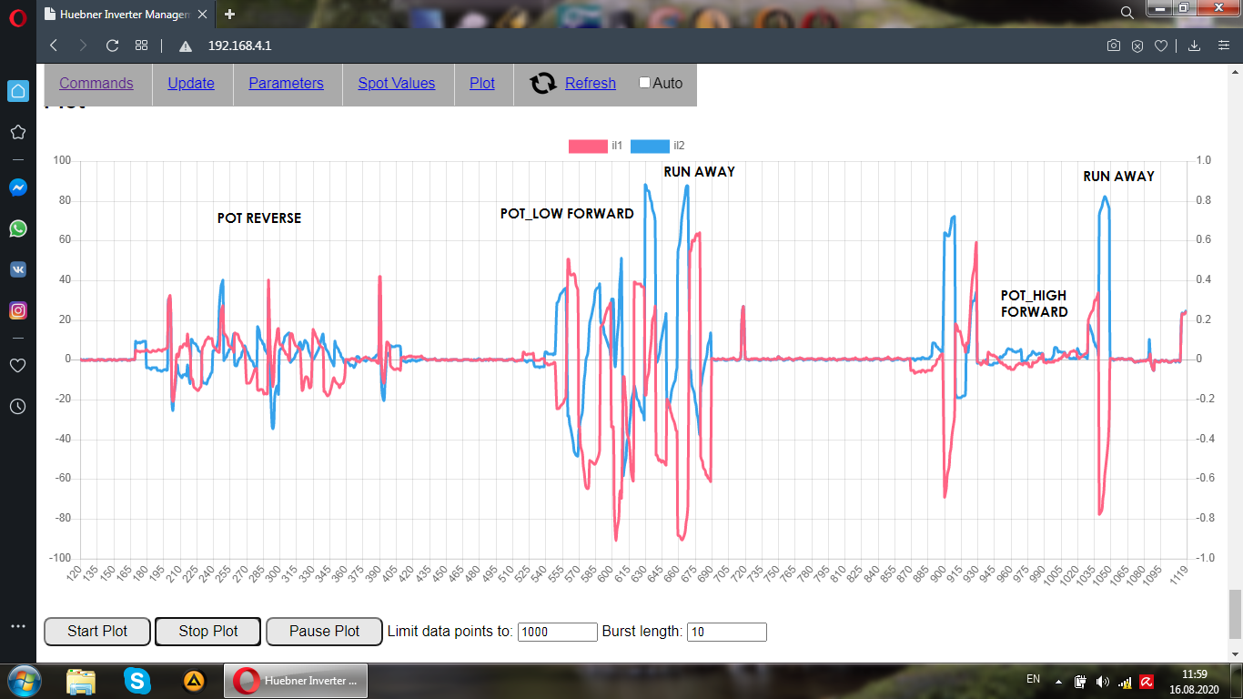Open Messenger from the Opera sidebar
The width and height of the screenshot is (1243, 699).
17,187
